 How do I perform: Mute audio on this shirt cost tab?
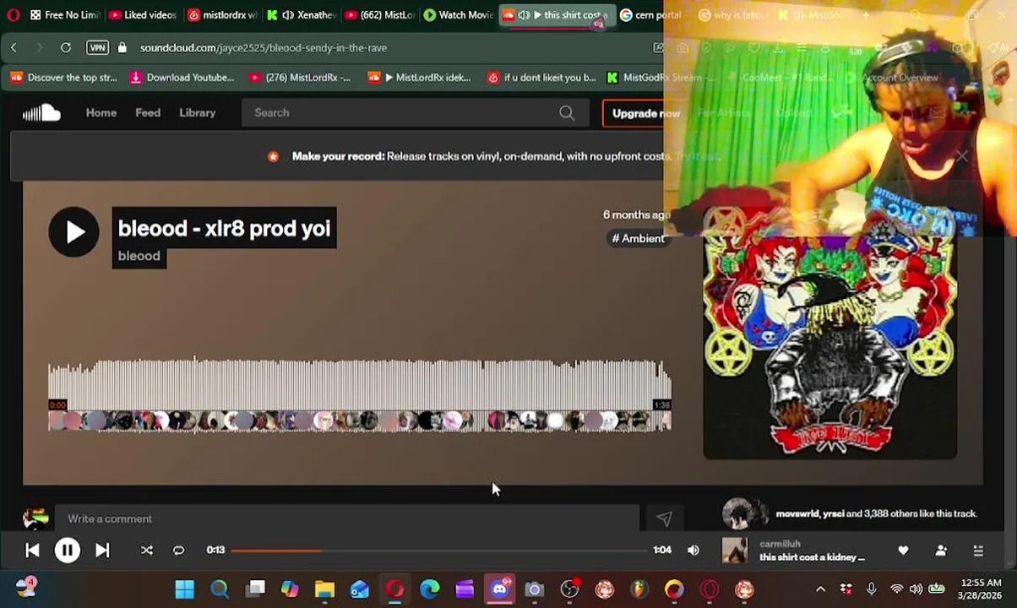[524, 14]
